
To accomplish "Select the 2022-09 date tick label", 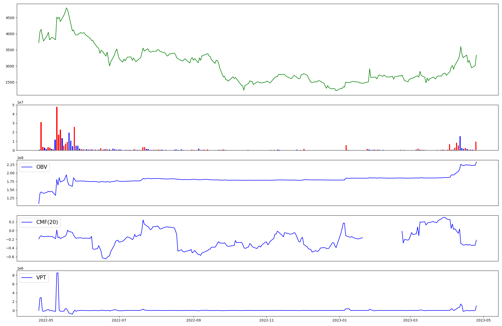I will [x=194, y=320].
